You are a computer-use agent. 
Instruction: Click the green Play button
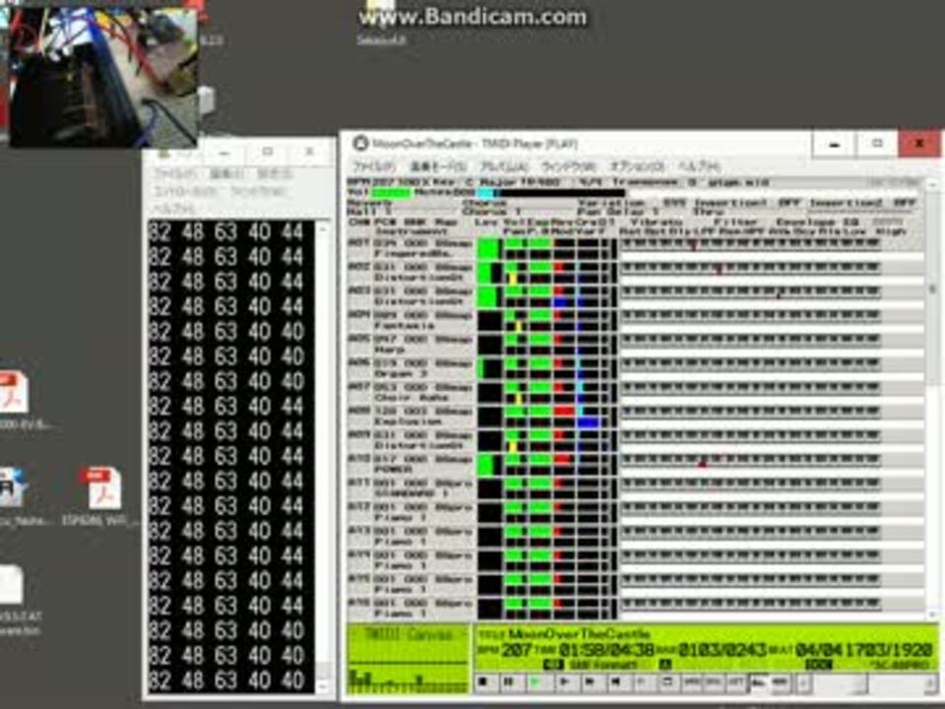[x=535, y=681]
